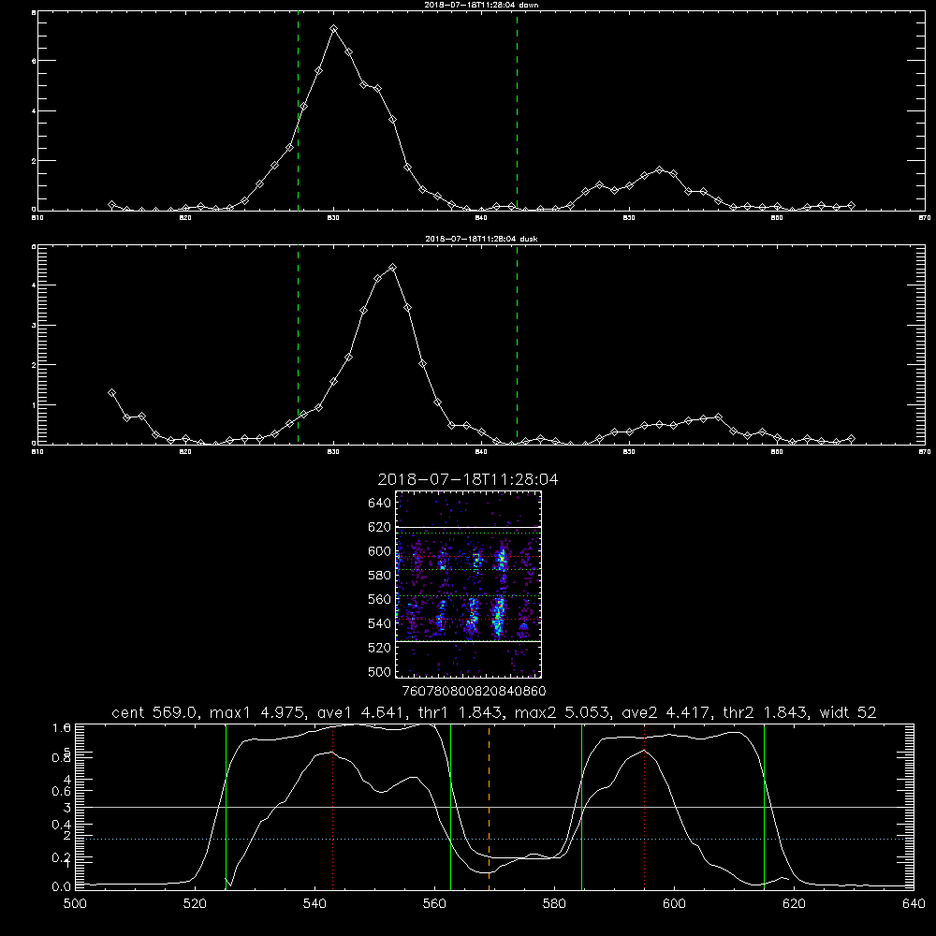The height and width of the screenshot is (936, 936).
Task: Select the 'max1 4.975' value
Action: point(259,712)
